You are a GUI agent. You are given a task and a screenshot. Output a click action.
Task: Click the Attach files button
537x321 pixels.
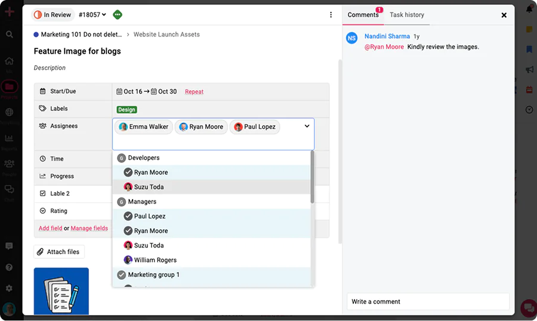click(x=59, y=252)
